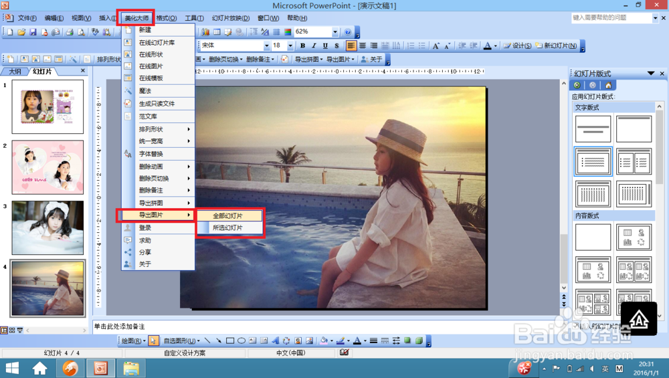
Task: Toggle Center alignment button
Action: pos(362,45)
